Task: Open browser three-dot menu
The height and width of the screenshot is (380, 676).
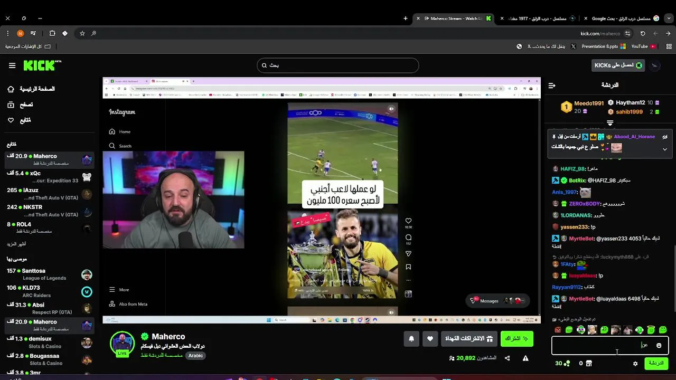Action: click(7, 33)
